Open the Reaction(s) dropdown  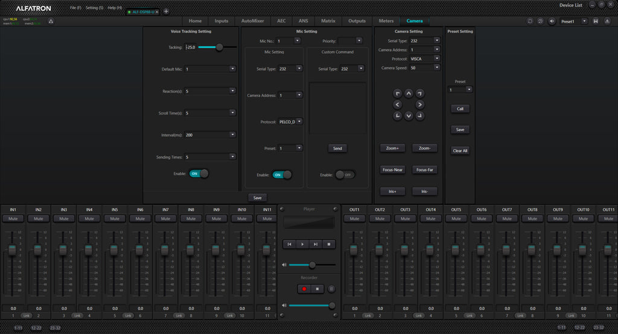pos(232,91)
